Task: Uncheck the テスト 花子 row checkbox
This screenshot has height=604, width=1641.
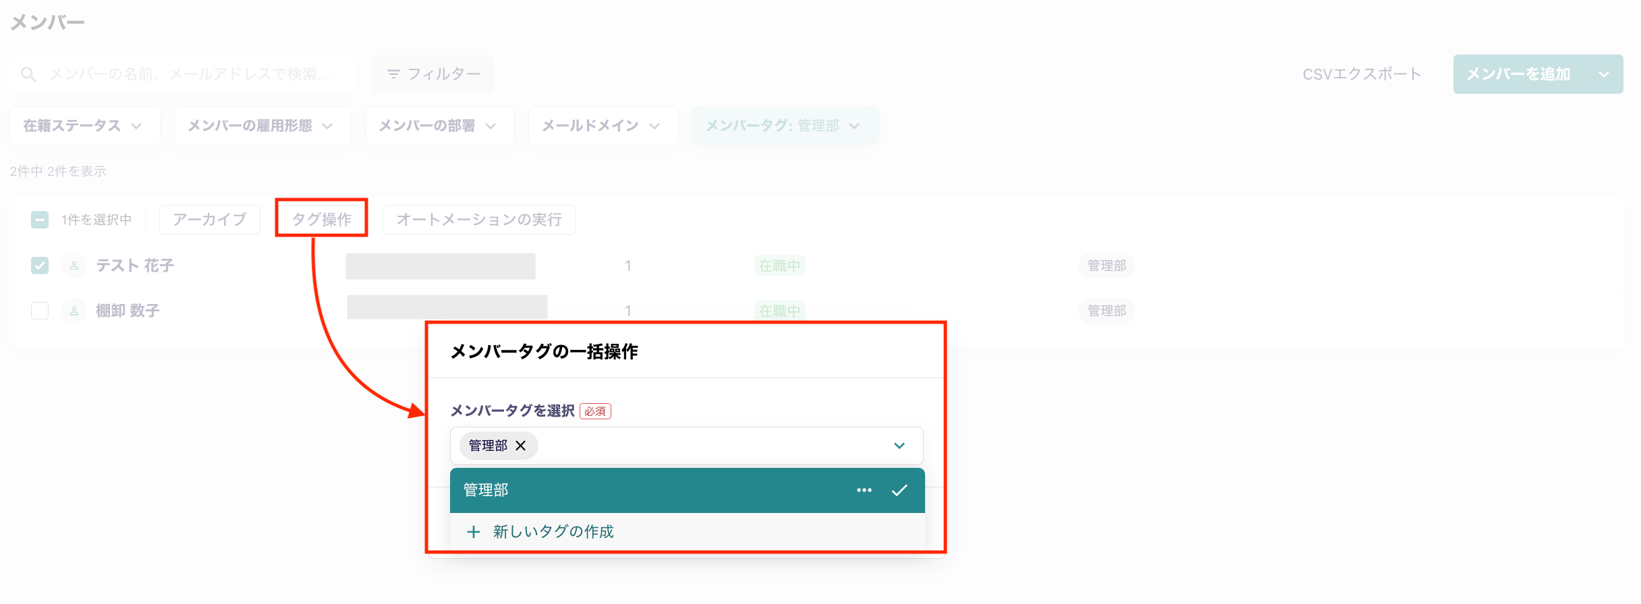Action: [x=40, y=266]
